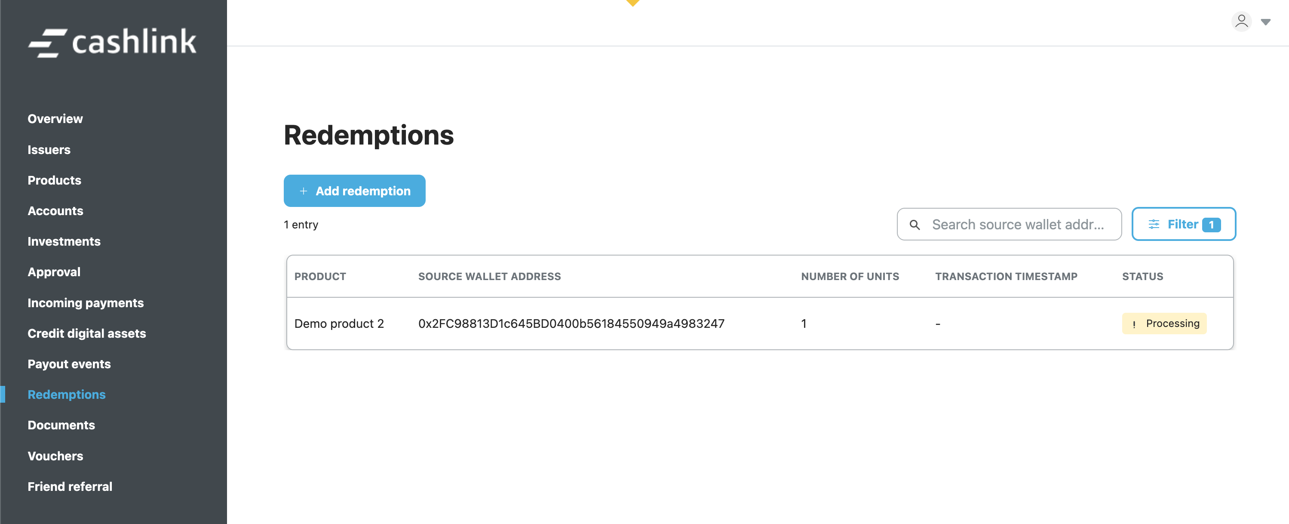Expand the user account dropdown arrow
This screenshot has height=524, width=1289.
click(x=1265, y=22)
